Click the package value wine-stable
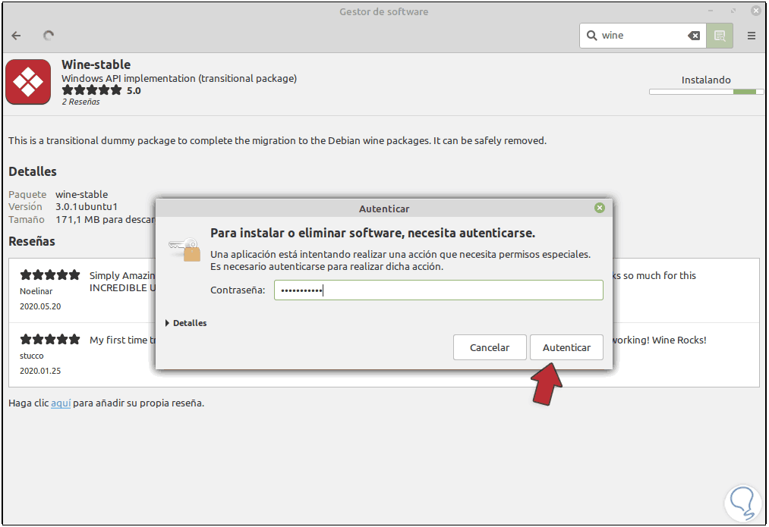This screenshot has height=527, width=769. click(81, 194)
